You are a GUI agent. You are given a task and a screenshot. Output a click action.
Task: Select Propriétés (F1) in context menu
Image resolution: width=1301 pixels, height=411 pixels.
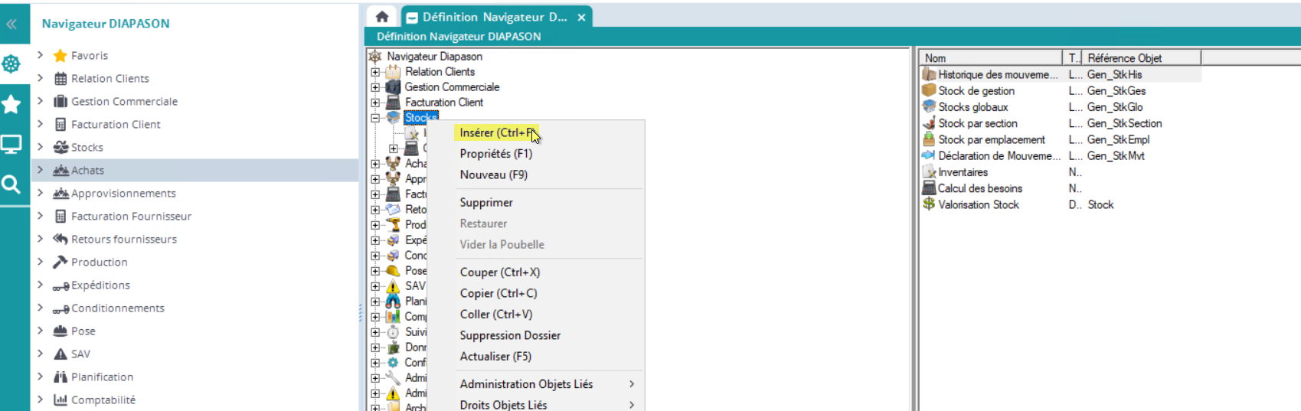(x=495, y=154)
